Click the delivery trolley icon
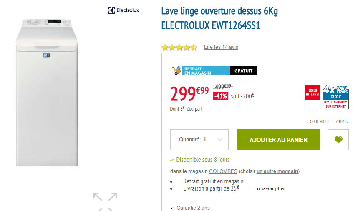 click(x=176, y=70)
